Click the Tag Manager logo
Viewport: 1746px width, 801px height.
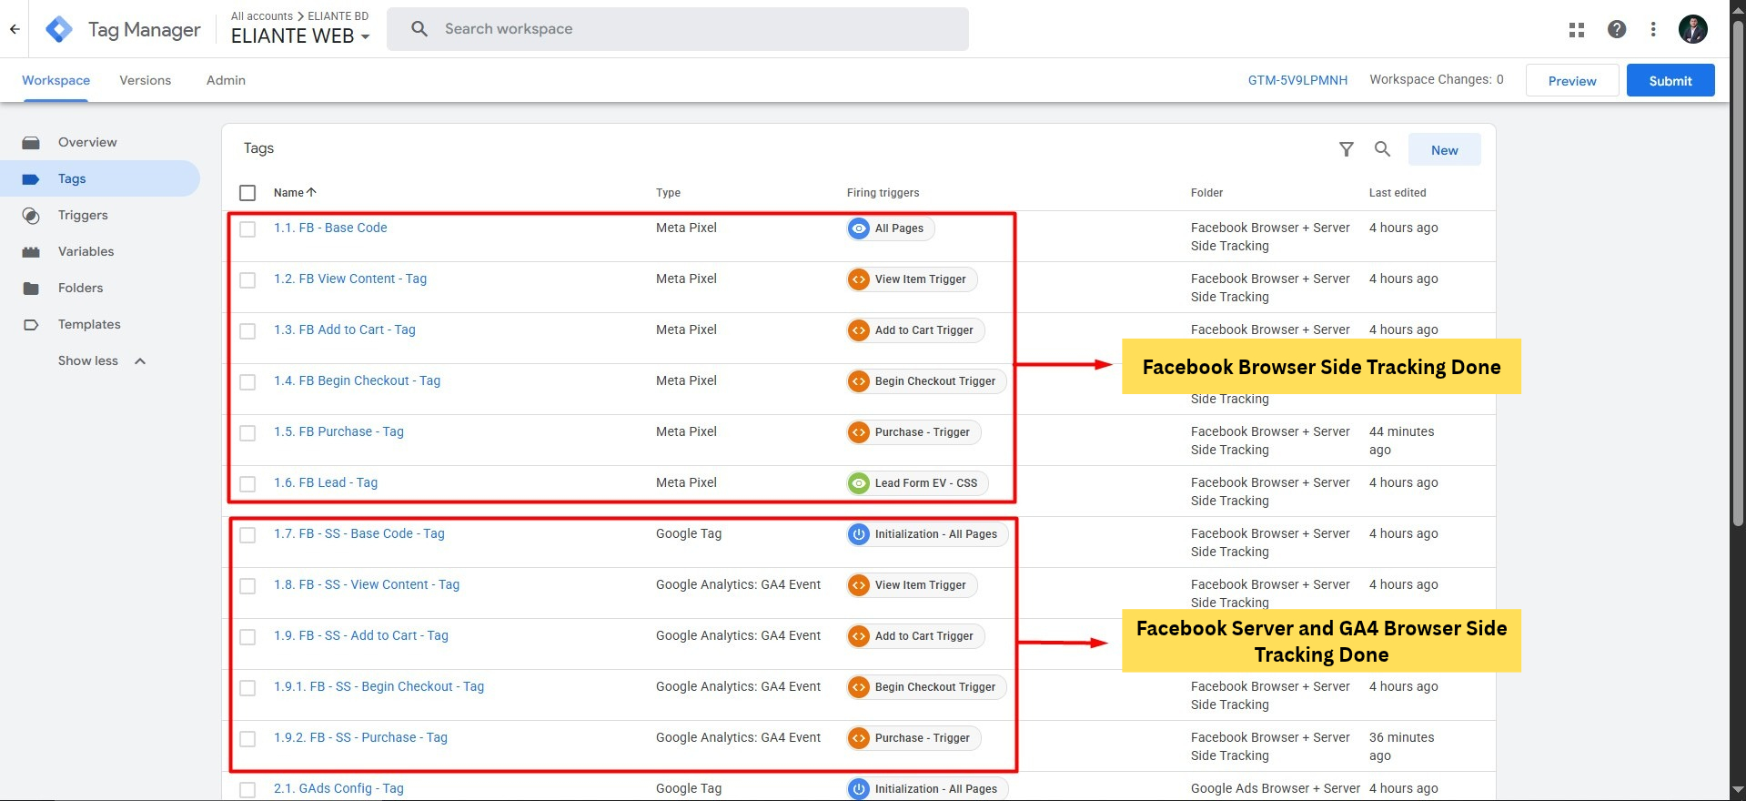tap(59, 29)
